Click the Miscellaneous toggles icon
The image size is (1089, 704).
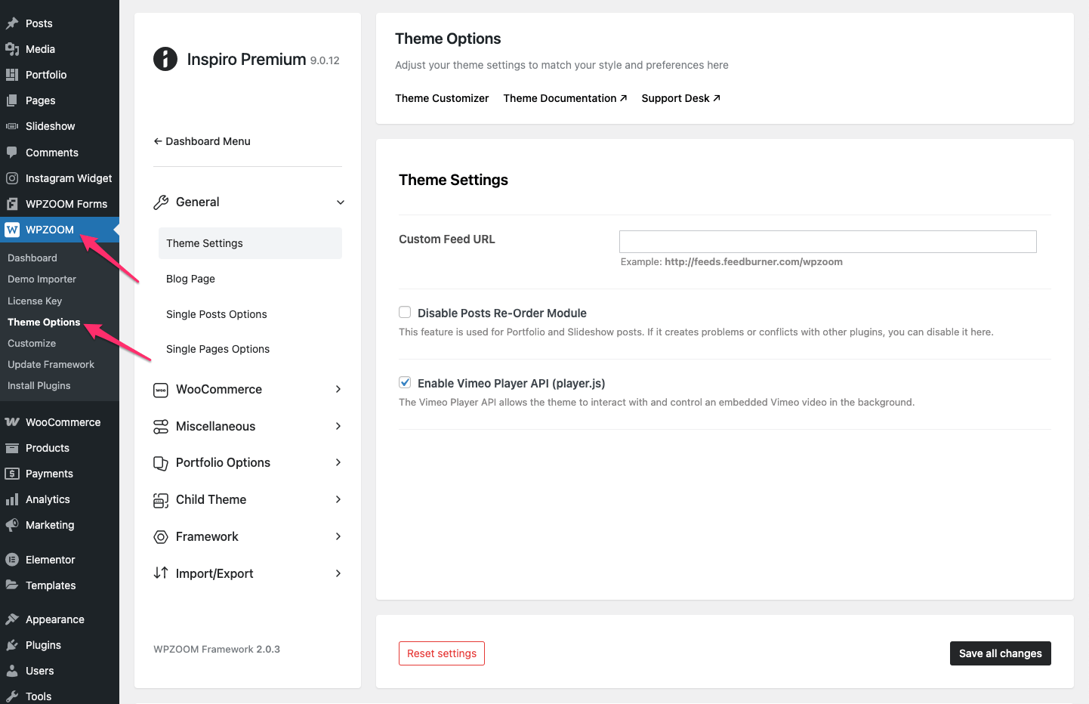(x=161, y=427)
